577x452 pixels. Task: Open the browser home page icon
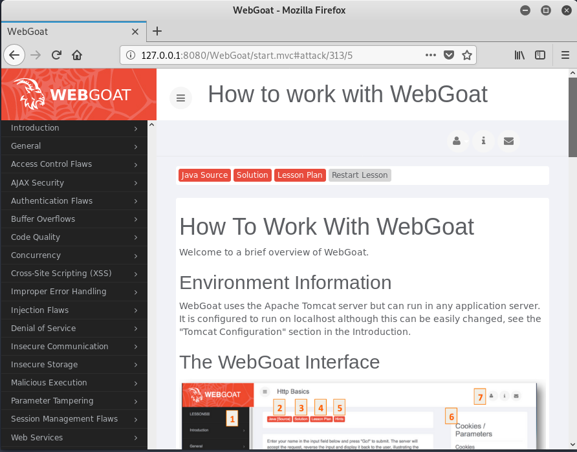coord(77,55)
